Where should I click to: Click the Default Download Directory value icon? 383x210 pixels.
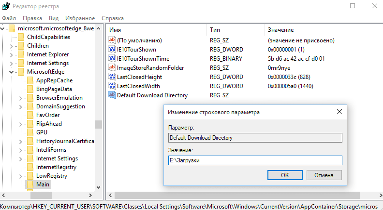(112, 95)
